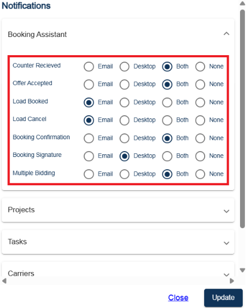The height and width of the screenshot is (308, 247).
Task: Choose Email for Booking Signature
Action: tap(89, 156)
